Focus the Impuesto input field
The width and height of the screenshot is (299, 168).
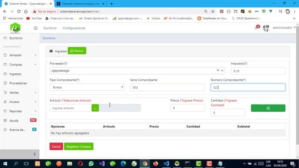click(x=258, y=71)
